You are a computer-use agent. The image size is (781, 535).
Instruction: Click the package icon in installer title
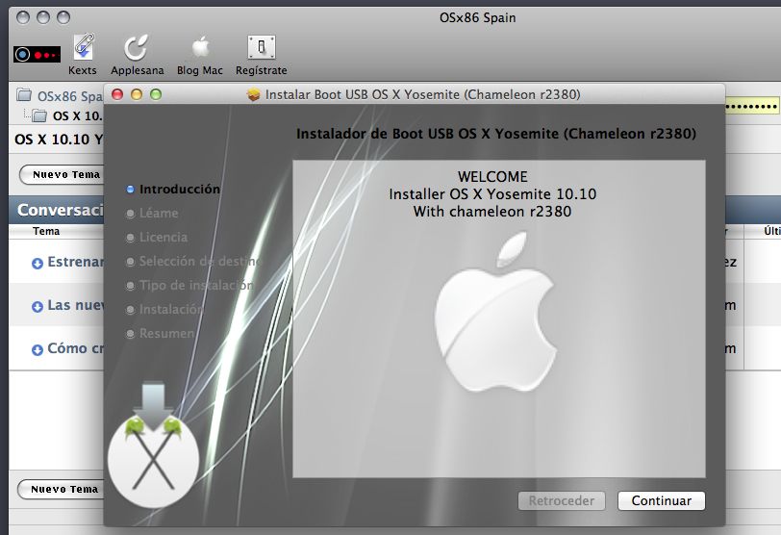tap(254, 94)
